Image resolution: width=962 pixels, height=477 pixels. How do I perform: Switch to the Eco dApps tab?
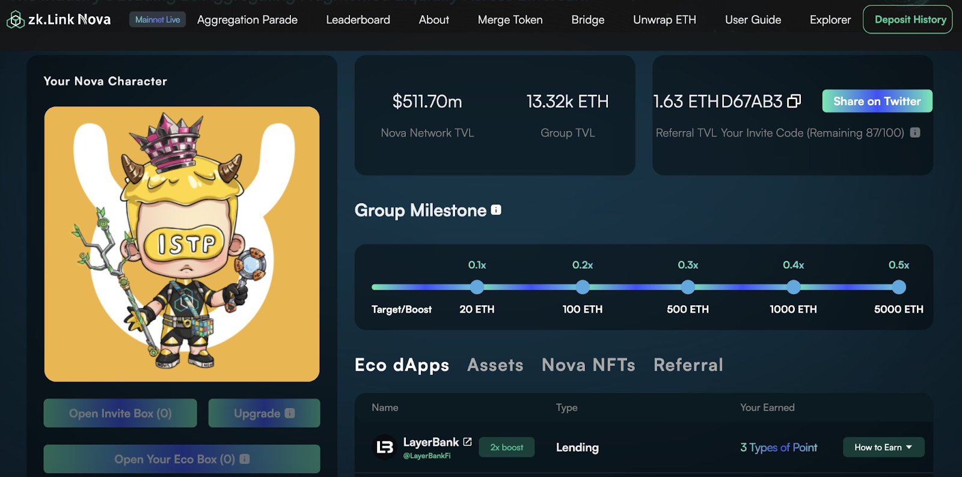click(x=402, y=365)
